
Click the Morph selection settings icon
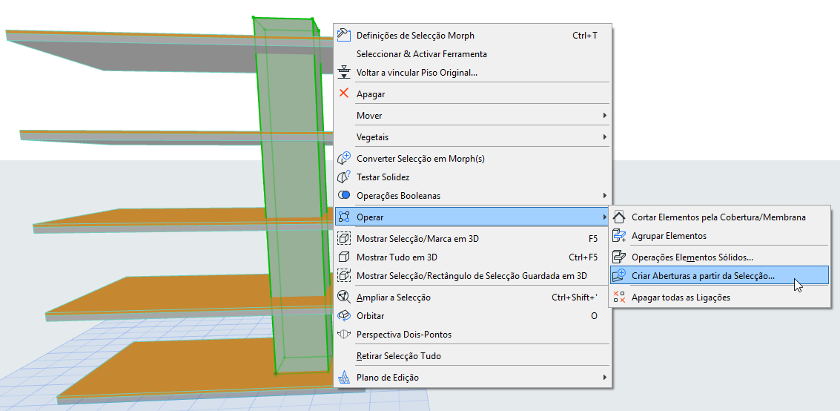pos(344,35)
